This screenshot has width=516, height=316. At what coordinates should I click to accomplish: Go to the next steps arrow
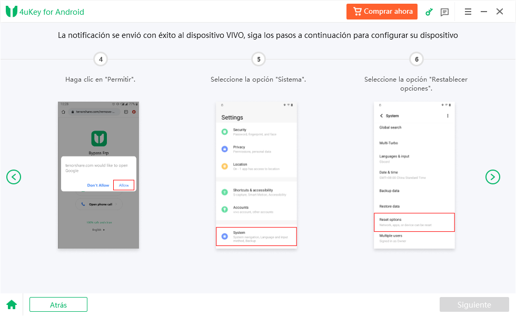492,177
